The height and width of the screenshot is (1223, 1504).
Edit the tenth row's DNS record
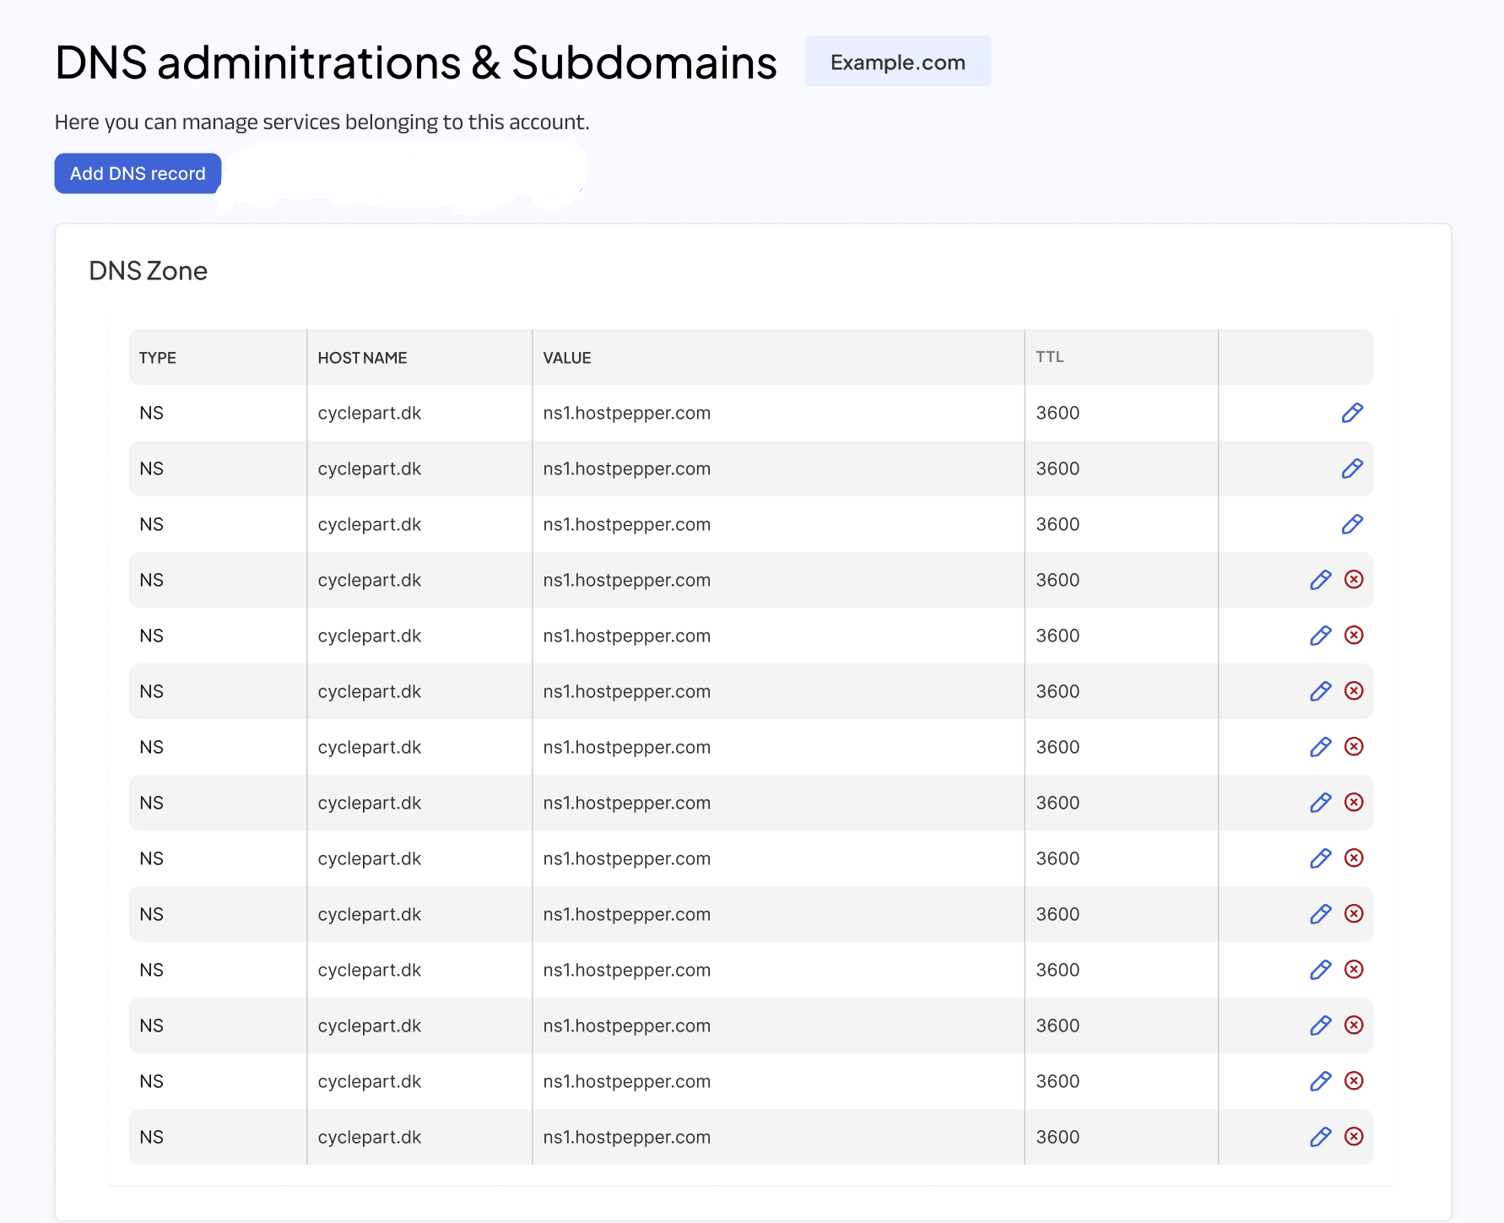(1320, 914)
